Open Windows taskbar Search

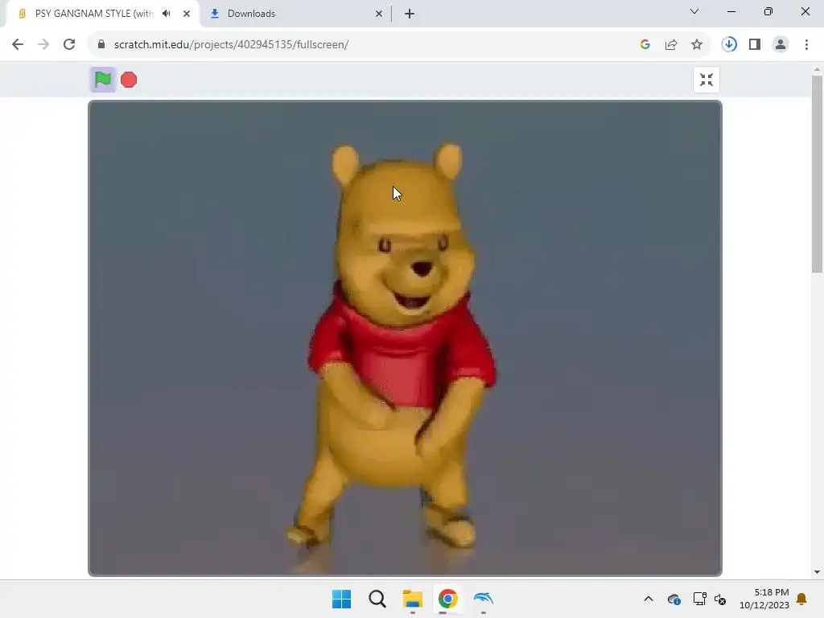click(x=377, y=599)
